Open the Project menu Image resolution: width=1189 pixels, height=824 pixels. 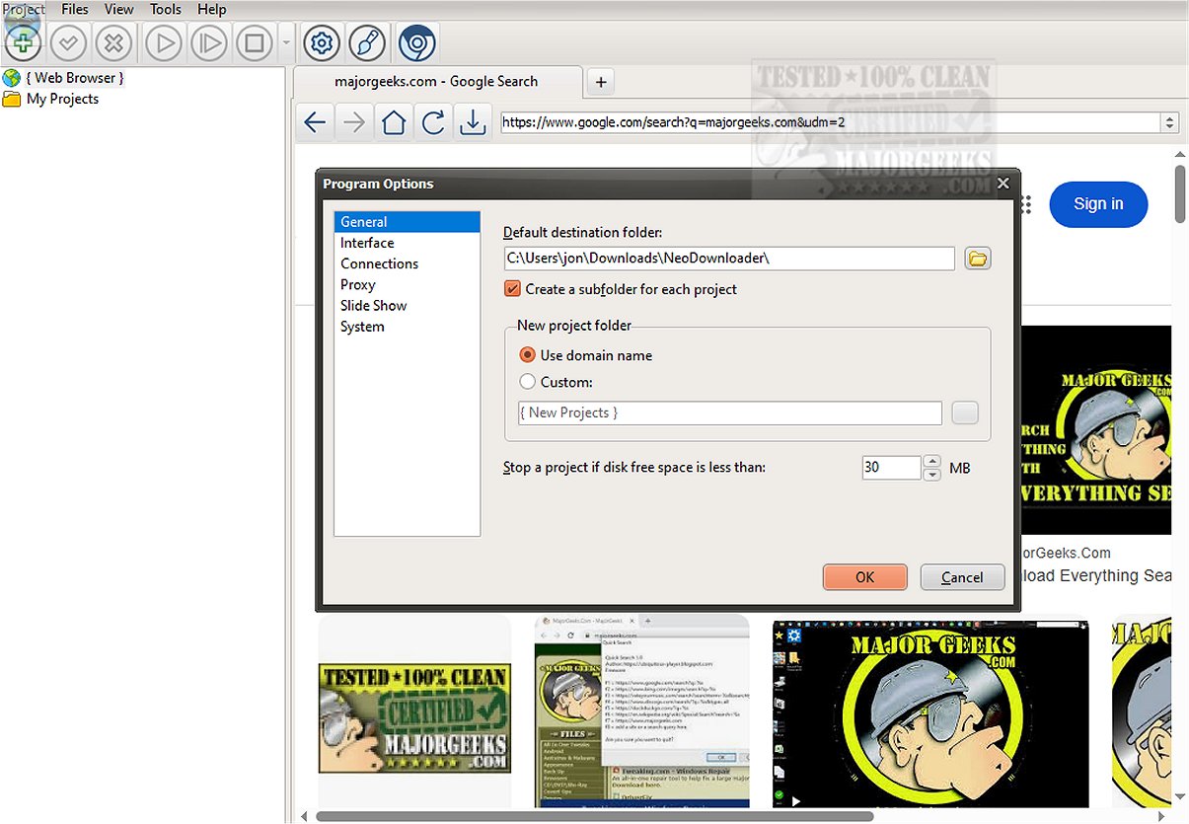click(x=24, y=9)
